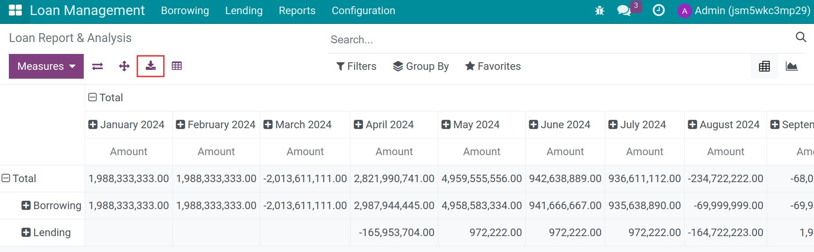
Task: Open the Group By dropdown
Action: point(421,66)
